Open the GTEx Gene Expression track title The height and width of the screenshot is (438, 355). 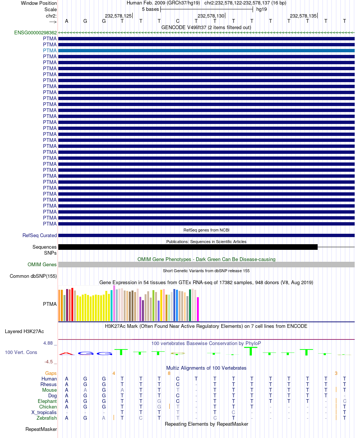click(x=206, y=282)
